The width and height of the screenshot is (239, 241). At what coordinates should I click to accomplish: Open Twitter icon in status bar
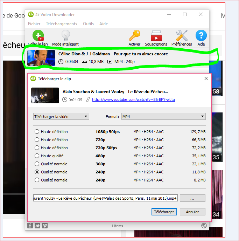pos(37,226)
